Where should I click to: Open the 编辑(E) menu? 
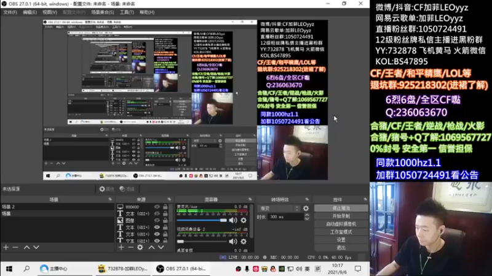(30, 12)
